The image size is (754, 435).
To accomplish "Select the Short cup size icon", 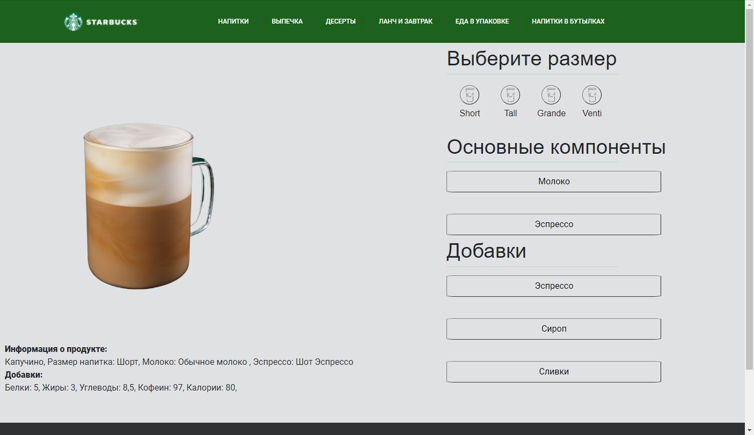I will [x=470, y=95].
